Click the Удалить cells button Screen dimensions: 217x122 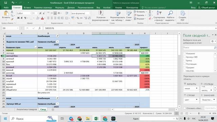point(140,15)
